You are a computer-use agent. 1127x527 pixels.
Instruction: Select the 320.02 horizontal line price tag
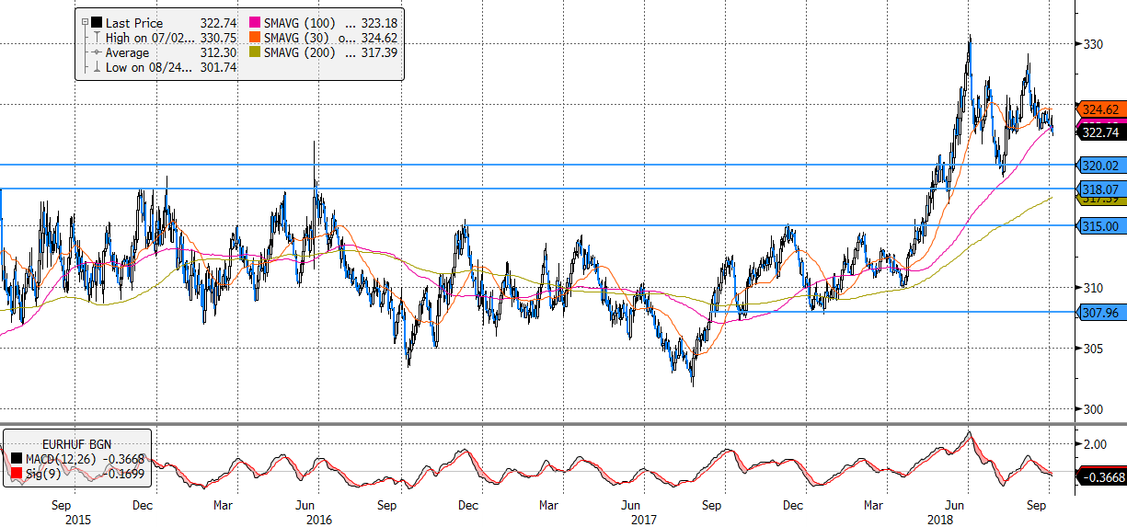[1098, 166]
